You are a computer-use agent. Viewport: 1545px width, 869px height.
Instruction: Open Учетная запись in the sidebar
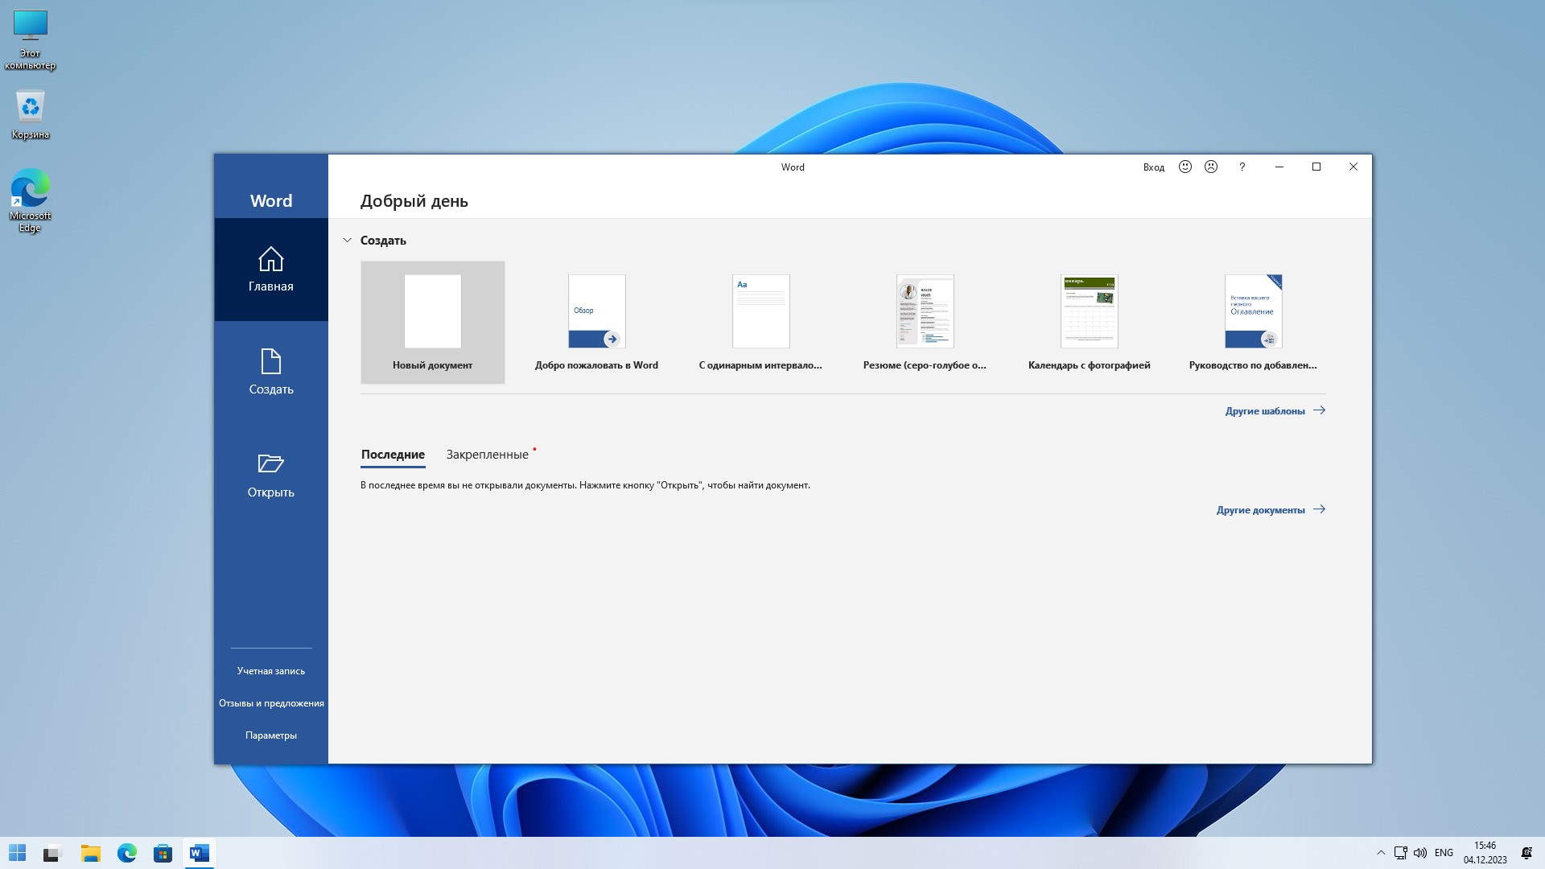point(270,671)
